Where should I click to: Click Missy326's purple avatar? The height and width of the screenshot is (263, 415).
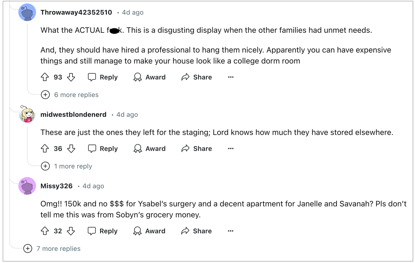pos(27,186)
